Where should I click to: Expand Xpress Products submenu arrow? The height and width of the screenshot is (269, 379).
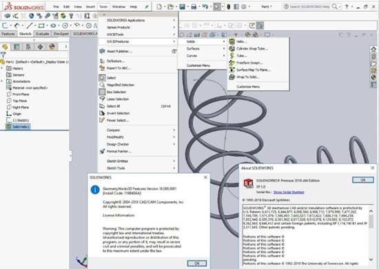[x=174, y=28]
